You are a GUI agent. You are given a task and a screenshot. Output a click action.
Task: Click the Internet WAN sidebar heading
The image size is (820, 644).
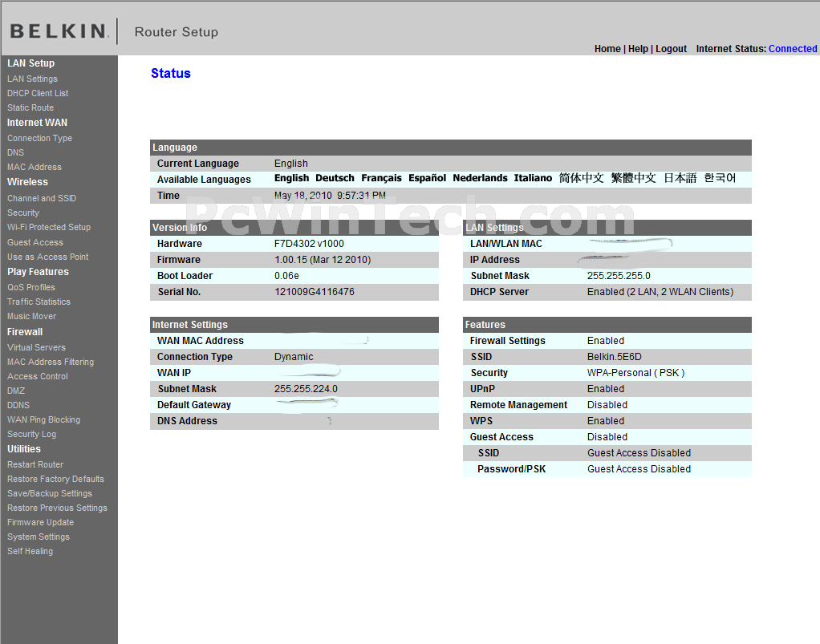(37, 123)
